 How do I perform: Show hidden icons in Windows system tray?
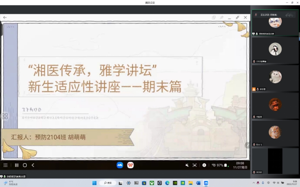pos(254,183)
